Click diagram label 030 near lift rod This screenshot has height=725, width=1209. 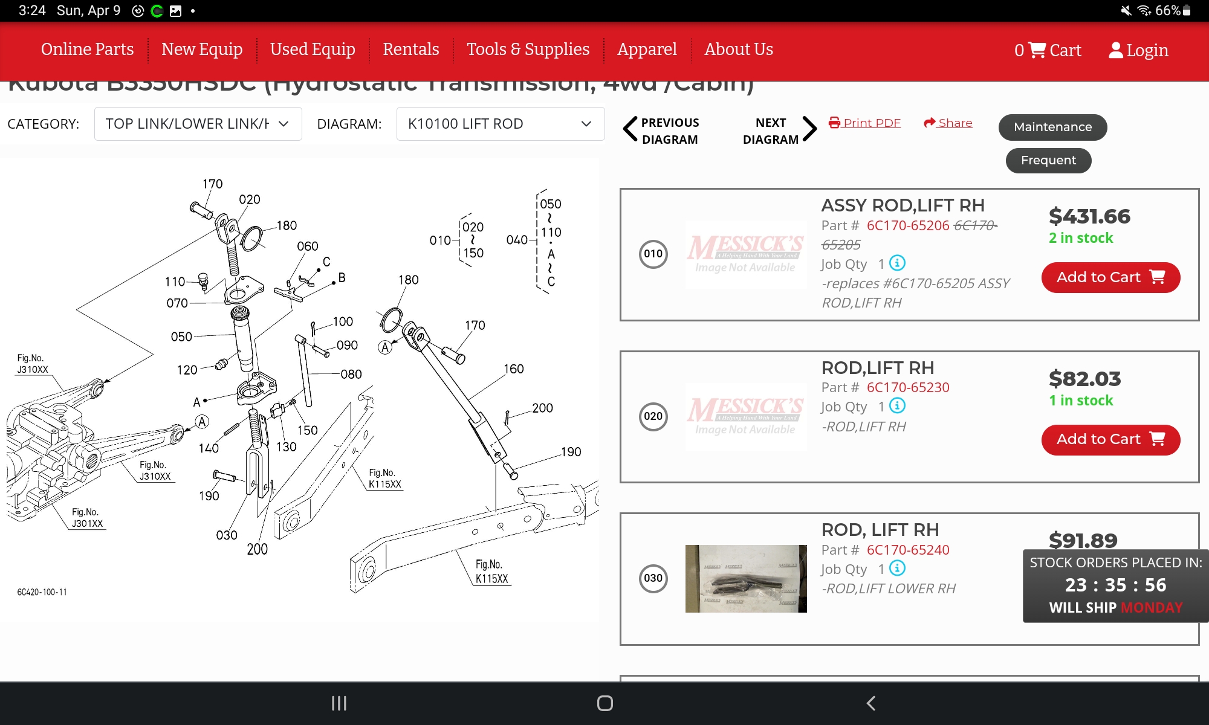coord(227,535)
